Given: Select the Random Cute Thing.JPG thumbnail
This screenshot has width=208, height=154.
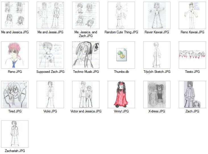Looking at the screenshot, I should 121,15.
